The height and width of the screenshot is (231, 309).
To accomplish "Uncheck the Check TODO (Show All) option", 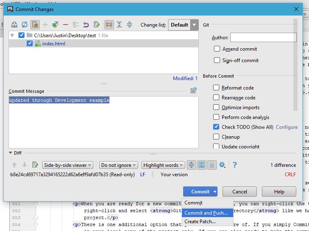I will point(216,127).
